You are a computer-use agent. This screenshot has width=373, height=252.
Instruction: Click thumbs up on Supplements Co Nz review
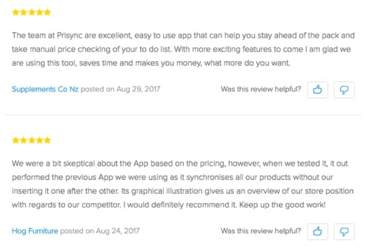point(317,90)
